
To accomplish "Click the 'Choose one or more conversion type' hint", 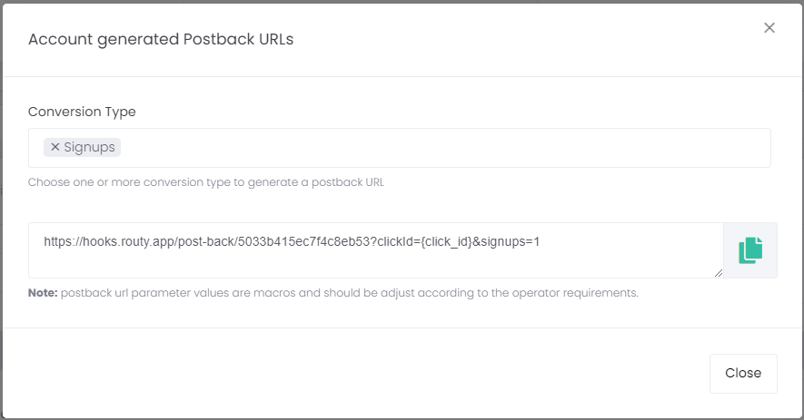I will 206,182.
